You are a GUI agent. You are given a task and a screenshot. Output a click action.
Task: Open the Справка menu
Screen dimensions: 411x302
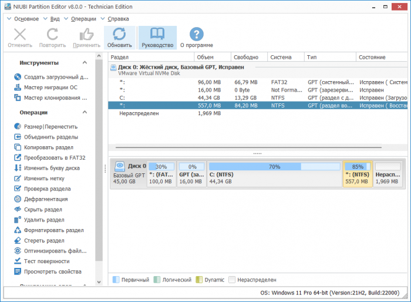118,19
